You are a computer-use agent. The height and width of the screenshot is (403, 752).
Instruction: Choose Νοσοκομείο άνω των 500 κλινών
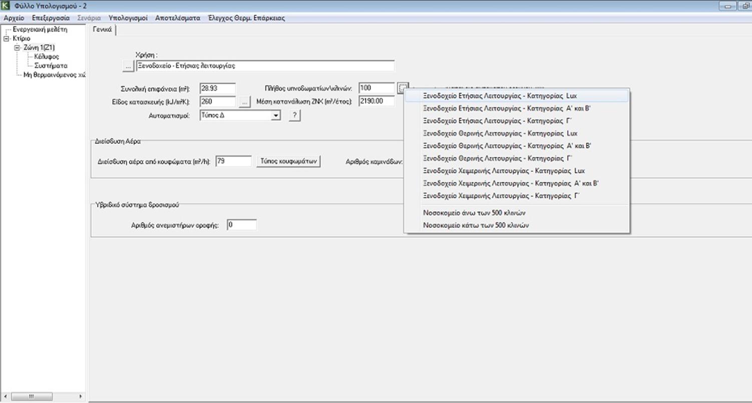516,213
